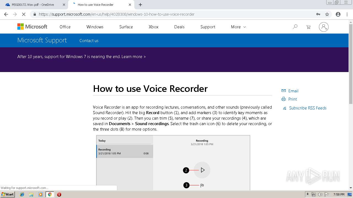
Task: Open the Support page
Action: pyautogui.click(x=208, y=27)
